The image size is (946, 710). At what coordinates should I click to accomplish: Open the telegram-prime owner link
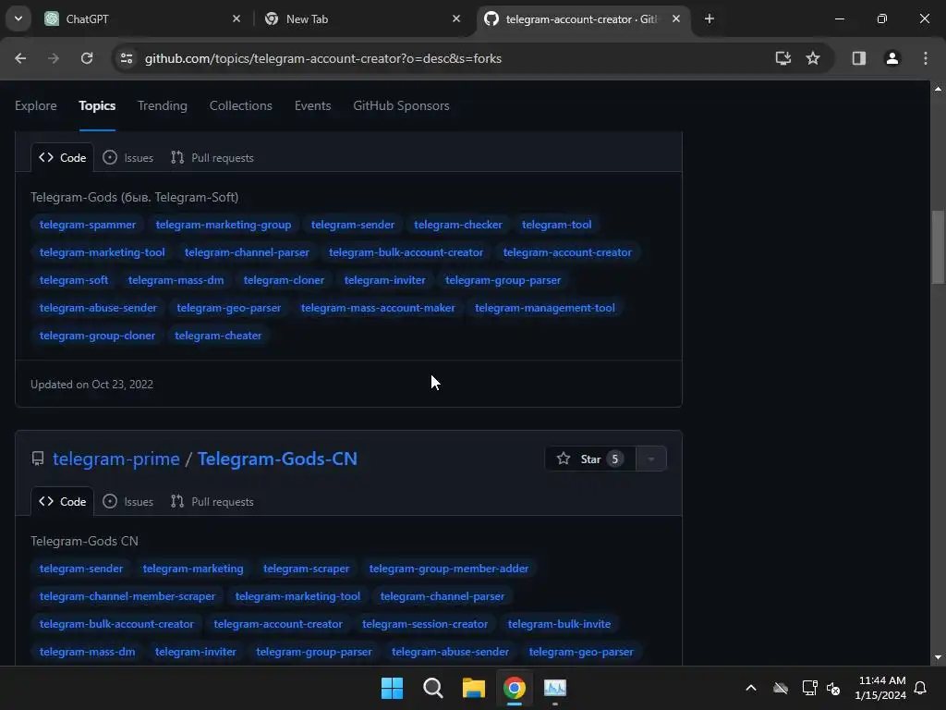[x=115, y=459]
